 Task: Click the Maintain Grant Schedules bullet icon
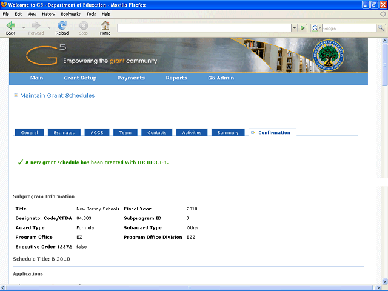click(x=16, y=95)
